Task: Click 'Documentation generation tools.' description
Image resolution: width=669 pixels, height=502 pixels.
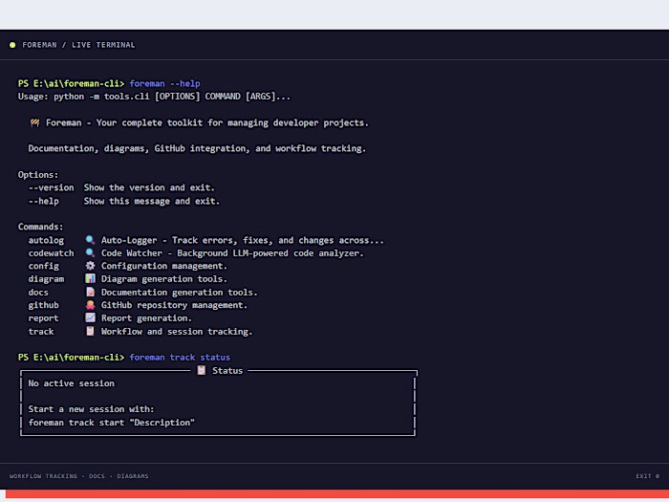Action: (180, 293)
